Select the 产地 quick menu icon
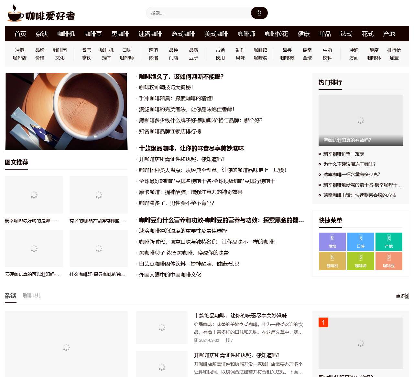 click(389, 242)
